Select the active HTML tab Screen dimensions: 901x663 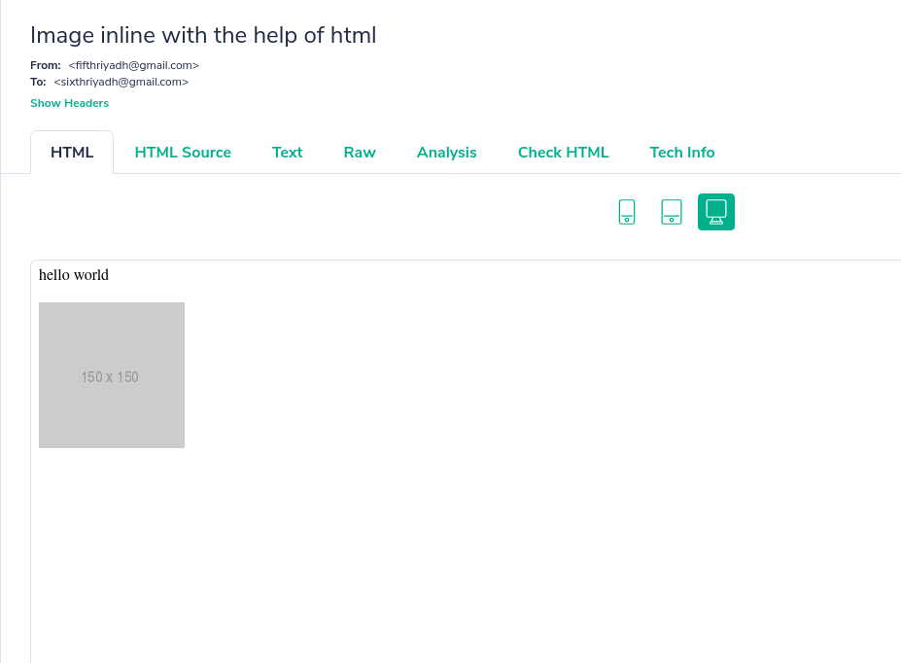pyautogui.click(x=71, y=153)
